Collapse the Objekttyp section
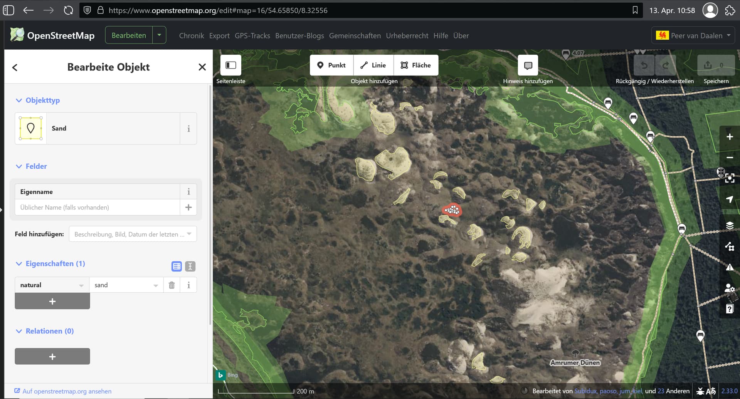 pyautogui.click(x=38, y=100)
